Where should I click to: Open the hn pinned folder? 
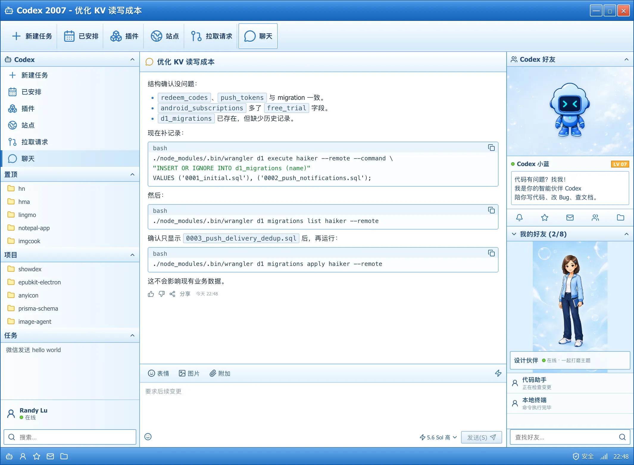[x=70, y=188]
